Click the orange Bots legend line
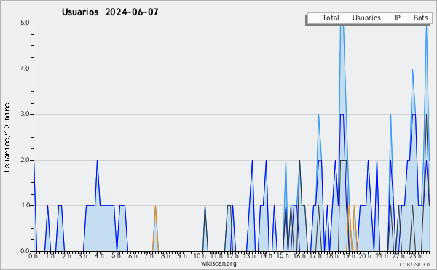Viewport: 437px width, 270px height. [x=406, y=18]
